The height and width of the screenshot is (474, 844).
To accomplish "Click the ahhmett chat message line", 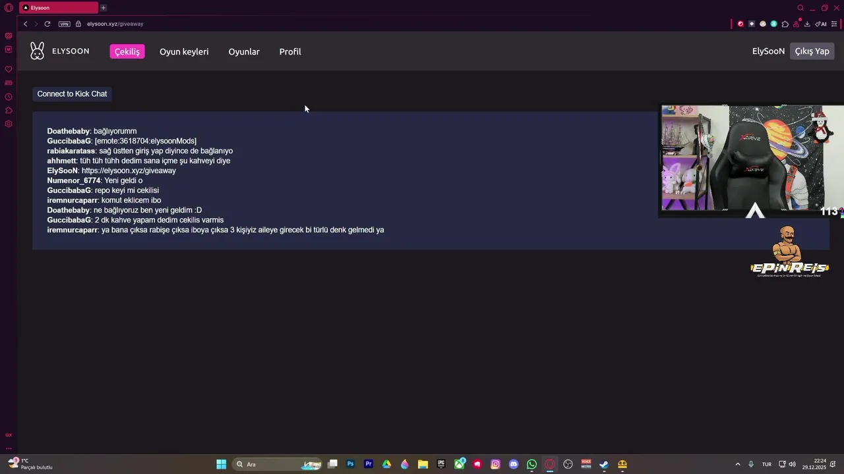I will point(138,161).
